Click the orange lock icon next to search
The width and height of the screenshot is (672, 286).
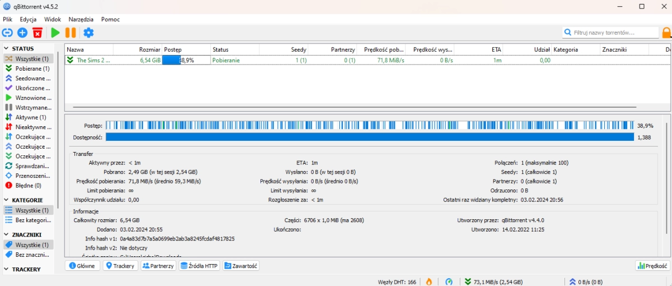pos(666,33)
